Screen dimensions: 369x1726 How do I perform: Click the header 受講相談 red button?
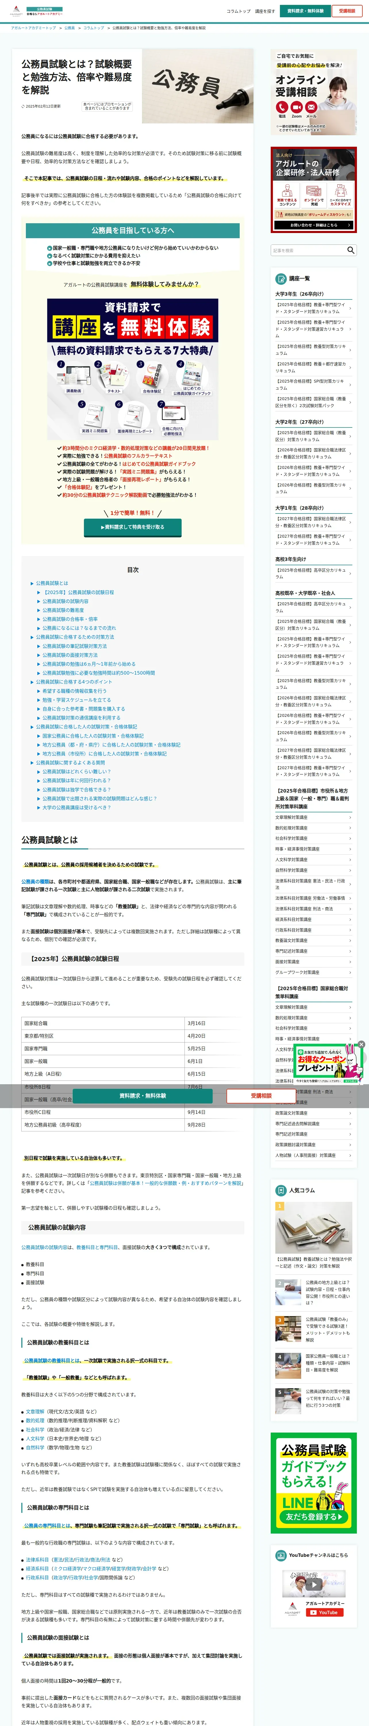(347, 11)
